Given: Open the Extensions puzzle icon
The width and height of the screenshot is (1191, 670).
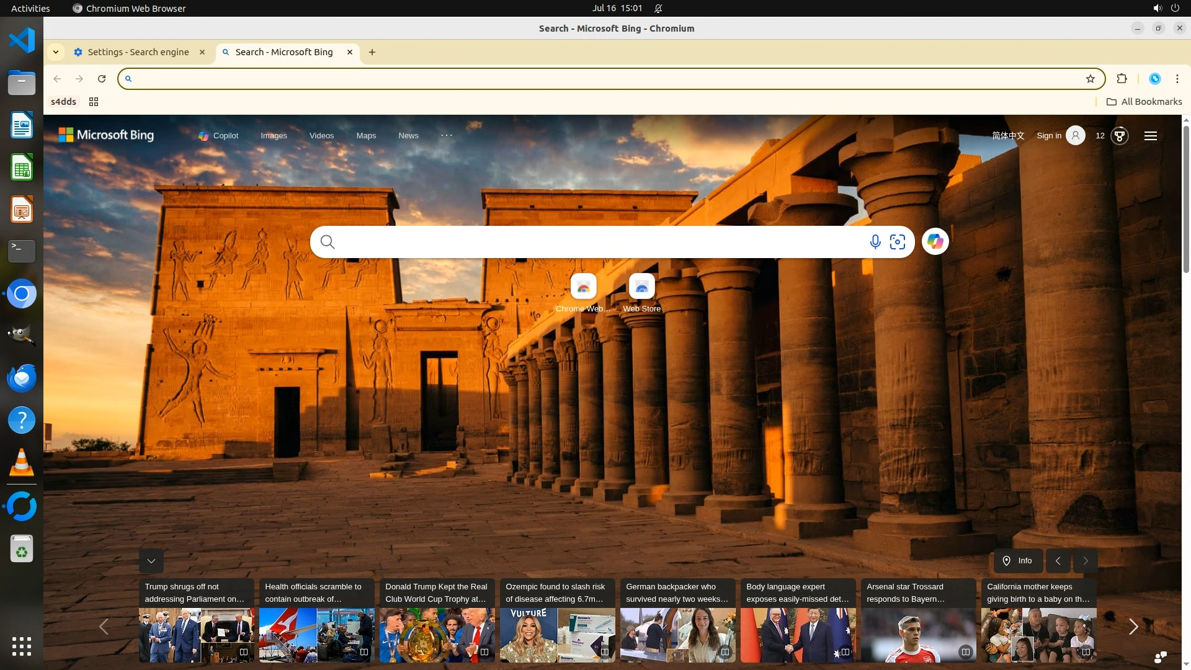Looking at the screenshot, I should [1122, 79].
